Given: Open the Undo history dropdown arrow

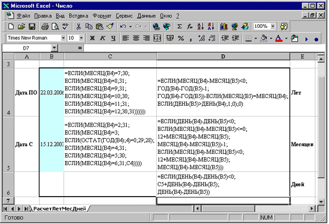Looking at the screenshot, I should point(131,27).
